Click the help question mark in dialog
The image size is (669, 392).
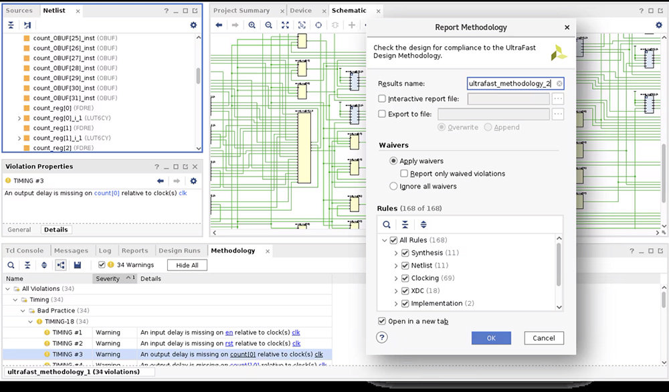pyautogui.click(x=382, y=338)
